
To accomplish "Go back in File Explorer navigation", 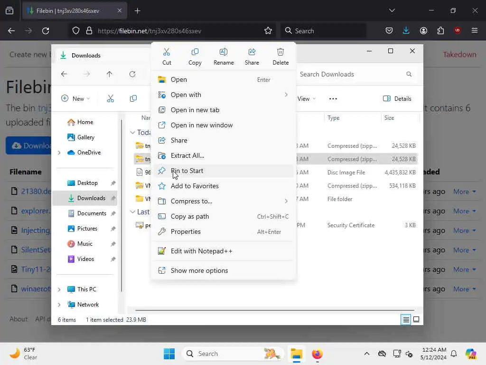I will [64, 74].
